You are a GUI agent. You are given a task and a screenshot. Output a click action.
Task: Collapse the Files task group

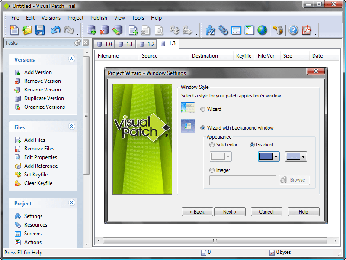tap(72, 127)
